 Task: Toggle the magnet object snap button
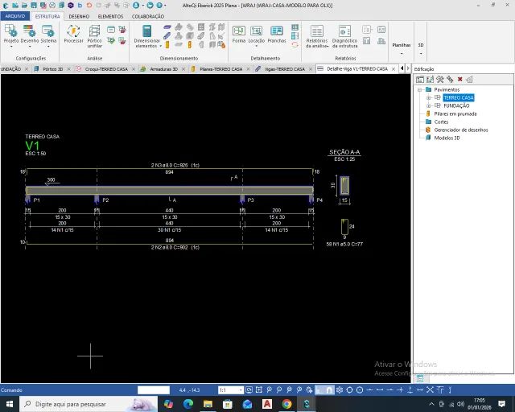pos(329,390)
